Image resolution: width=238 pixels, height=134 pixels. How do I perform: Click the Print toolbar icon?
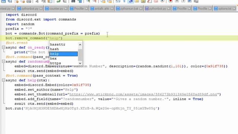point(29,1)
